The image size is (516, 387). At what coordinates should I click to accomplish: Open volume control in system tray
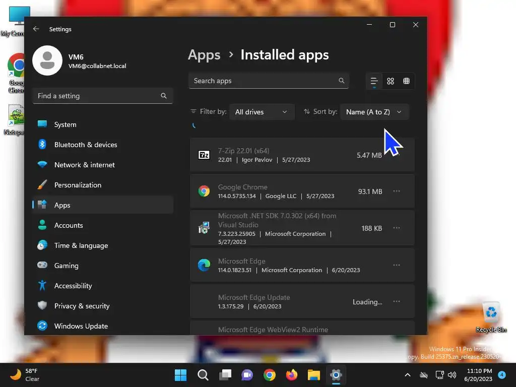452,375
